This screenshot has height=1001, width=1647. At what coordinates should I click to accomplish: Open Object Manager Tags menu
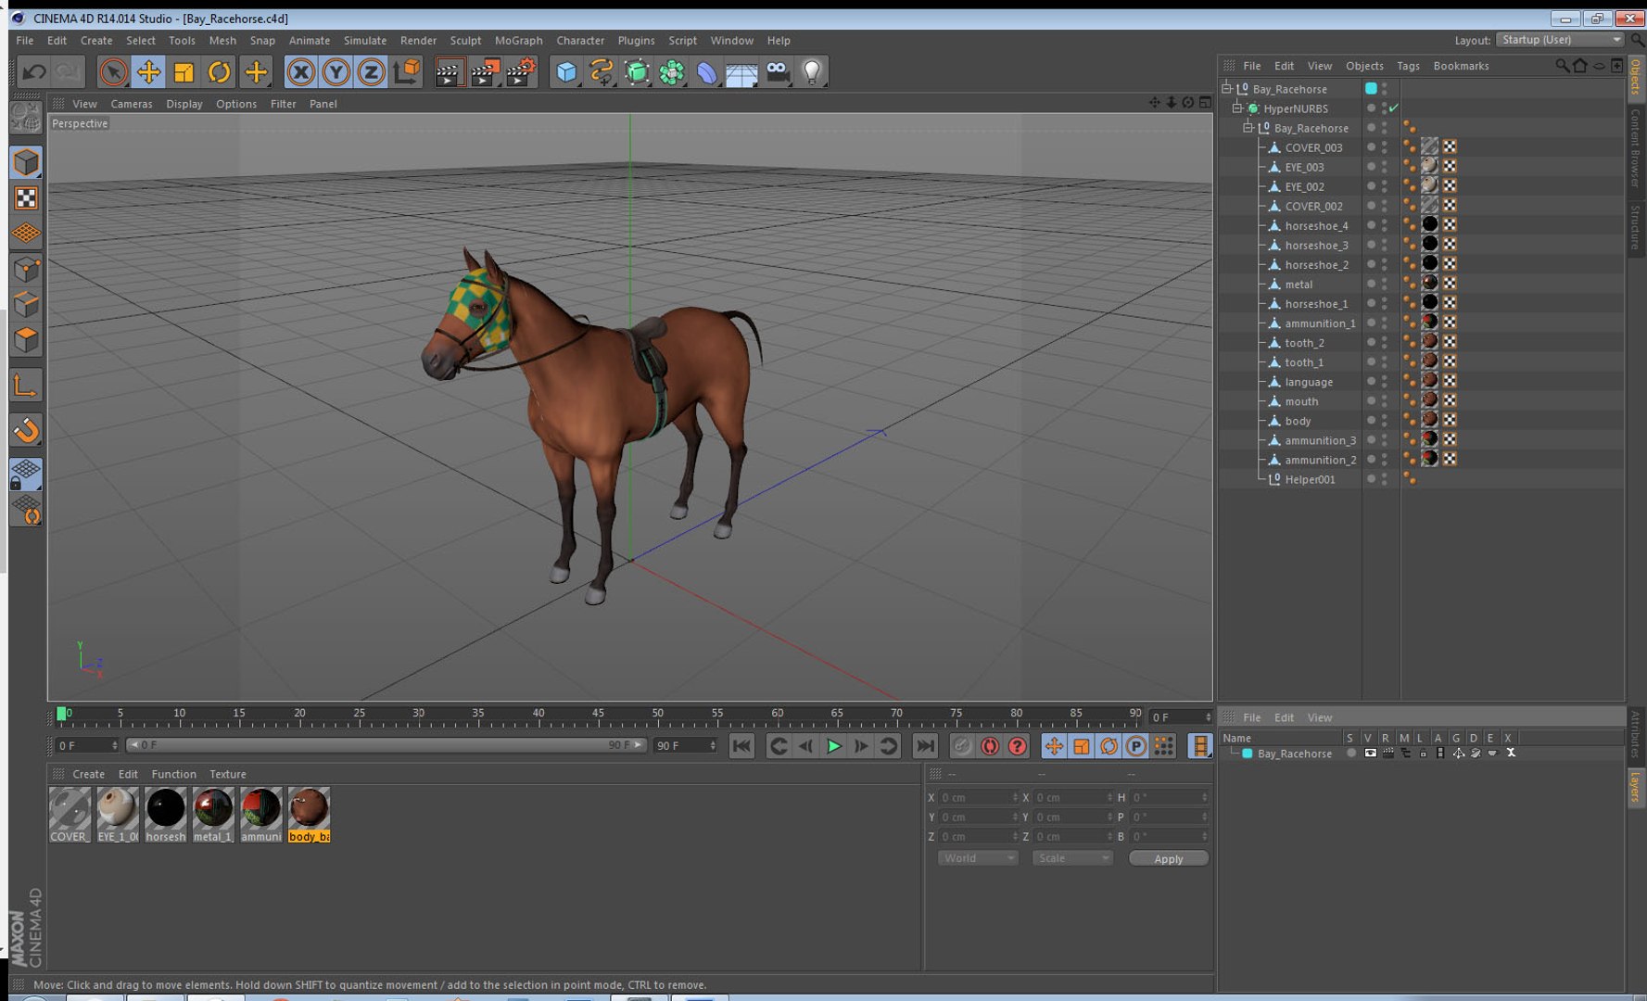coord(1408,66)
